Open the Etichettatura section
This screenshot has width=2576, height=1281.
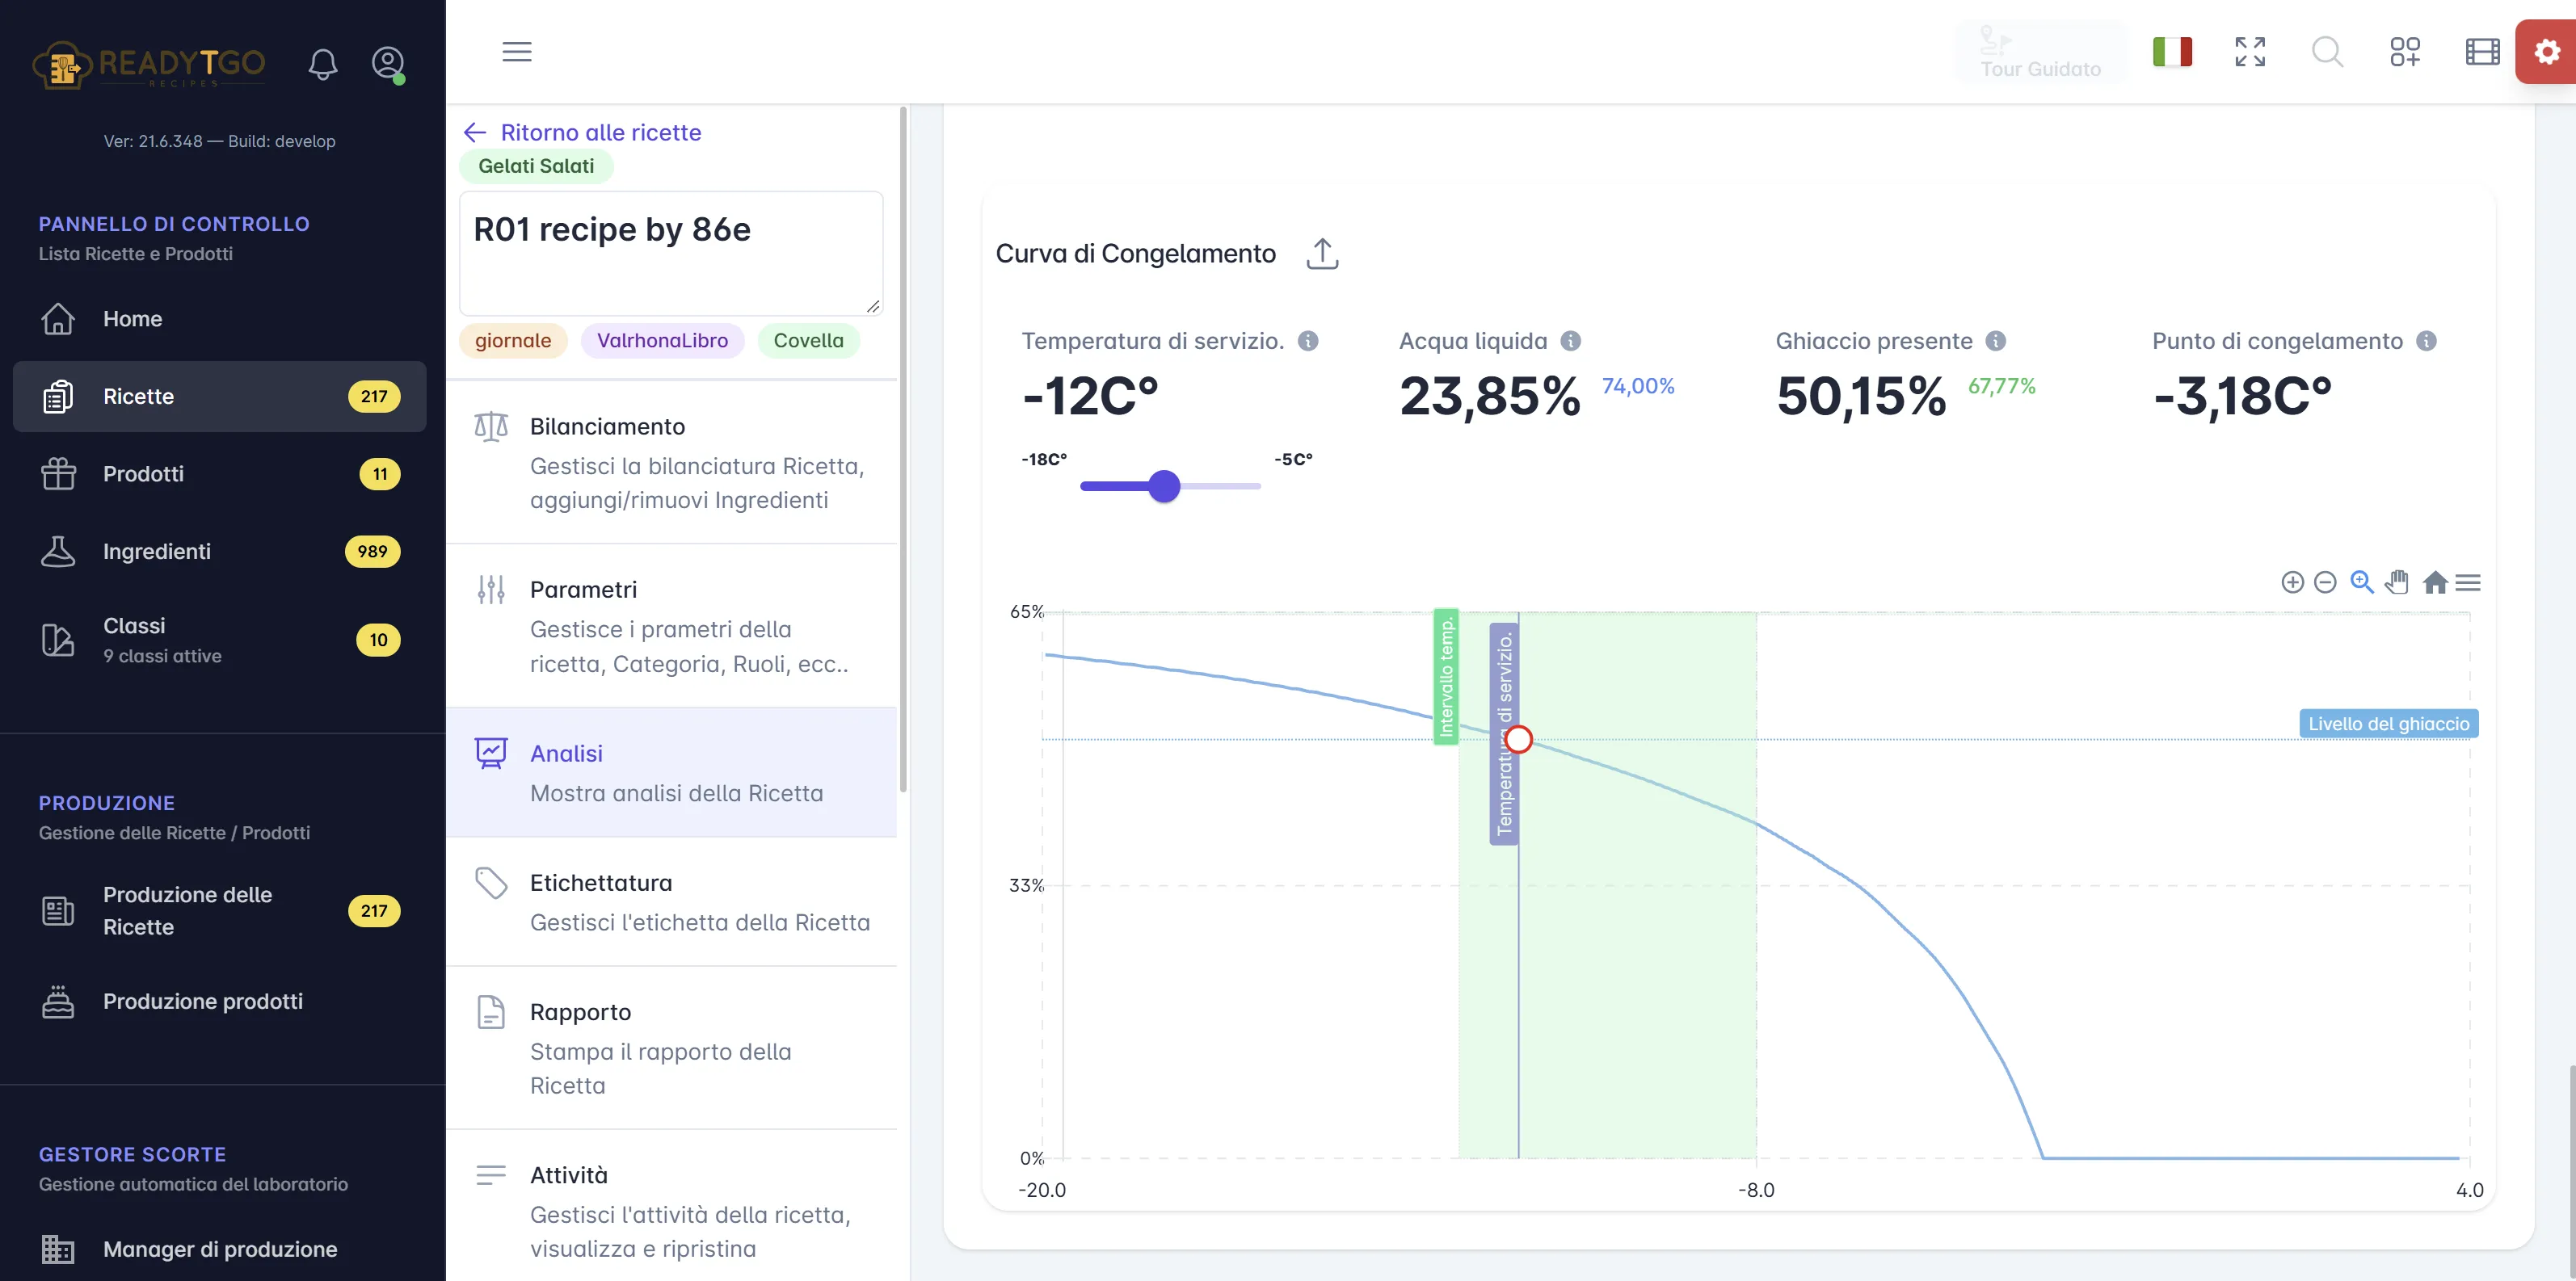tap(672, 901)
